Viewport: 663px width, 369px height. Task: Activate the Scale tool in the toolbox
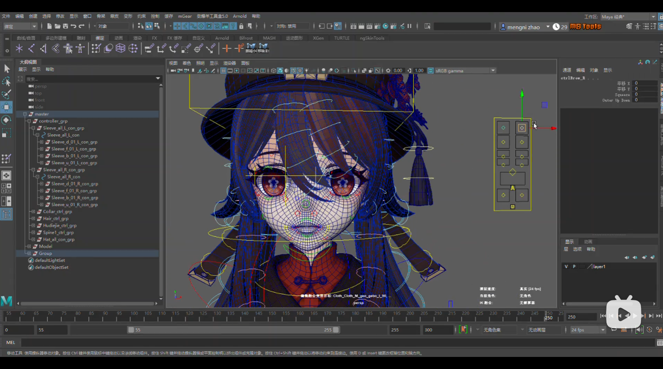click(x=6, y=133)
